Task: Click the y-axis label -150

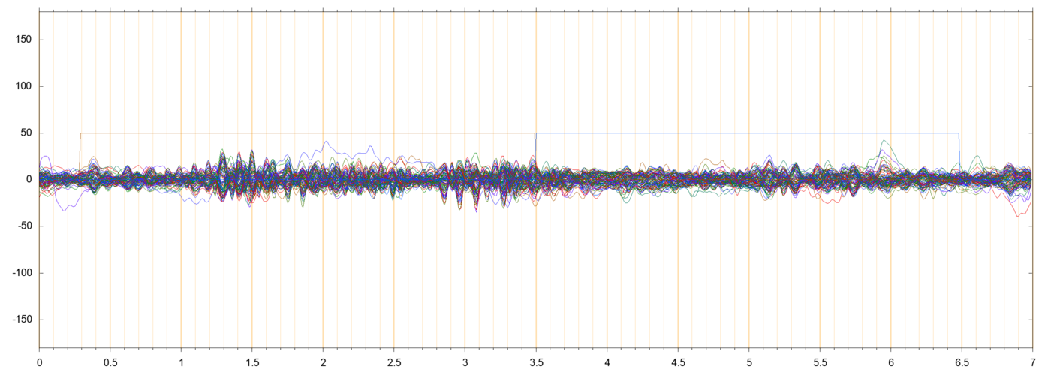Action: (x=23, y=319)
